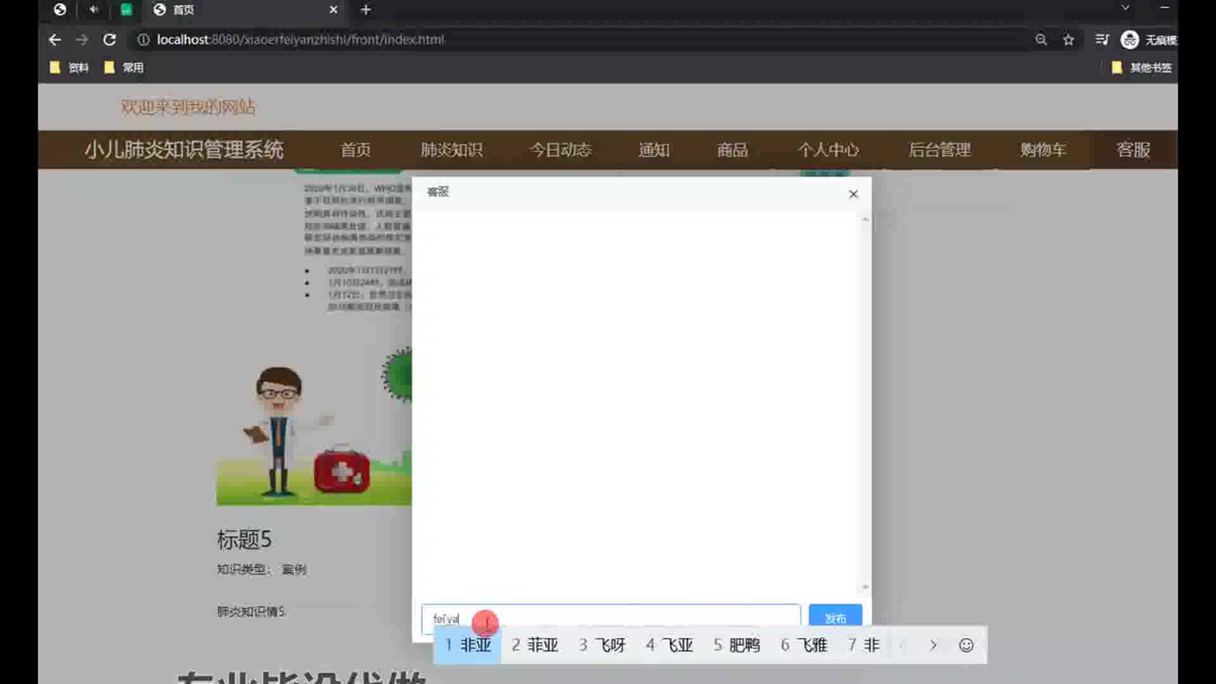The image size is (1216, 684).
Task: Open the emoji picker in the IME bar
Action: (x=966, y=645)
